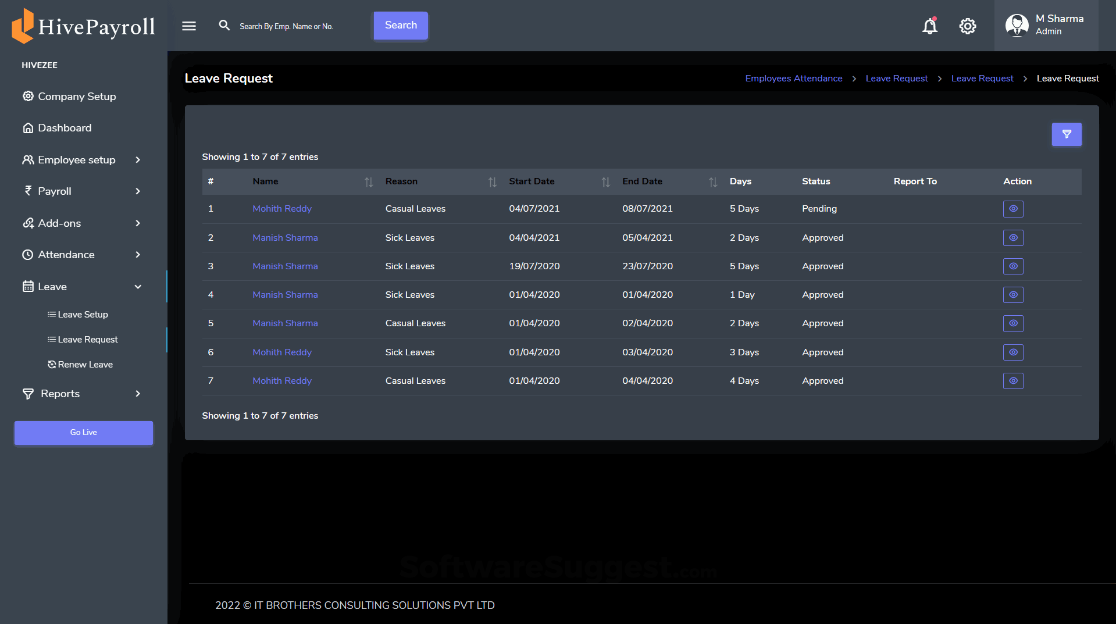The width and height of the screenshot is (1116, 624).
Task: Click the search magnifier icon
Action: tap(224, 25)
